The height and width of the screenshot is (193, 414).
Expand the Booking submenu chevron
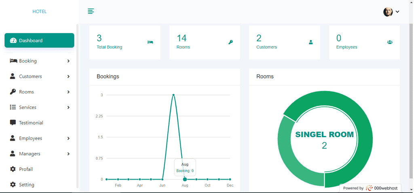click(68, 61)
